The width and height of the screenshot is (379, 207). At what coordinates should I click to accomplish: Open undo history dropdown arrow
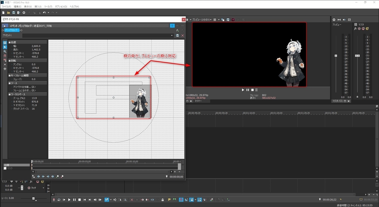[x=48, y=13]
